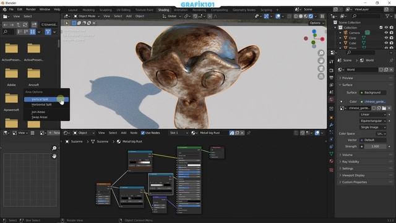
Task: Click Default vector field button
Action: tap(372, 140)
